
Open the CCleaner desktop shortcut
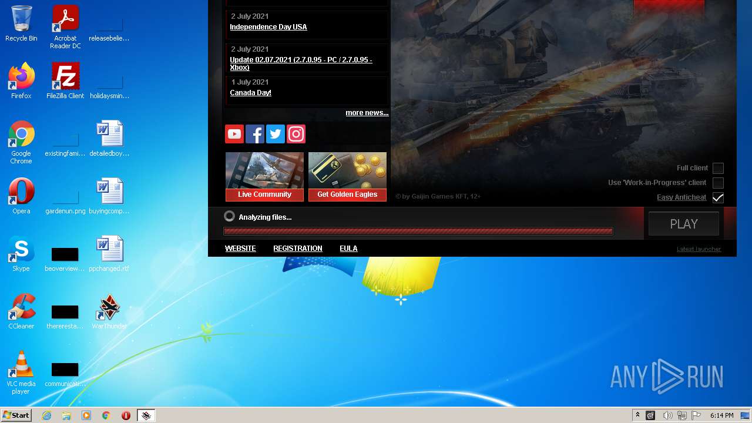21,312
